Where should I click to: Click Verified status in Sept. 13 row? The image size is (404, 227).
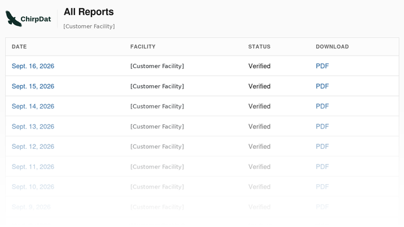[x=259, y=126]
